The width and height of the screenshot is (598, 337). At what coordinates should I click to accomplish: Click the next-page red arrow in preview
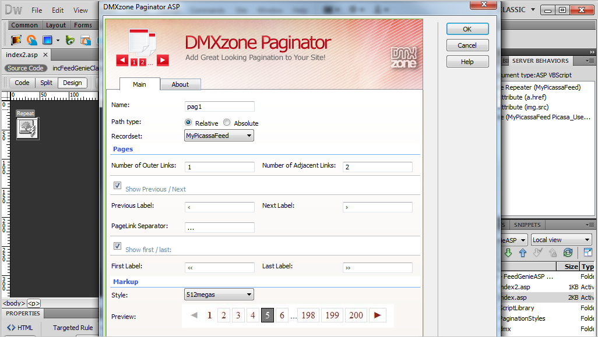[x=377, y=315]
